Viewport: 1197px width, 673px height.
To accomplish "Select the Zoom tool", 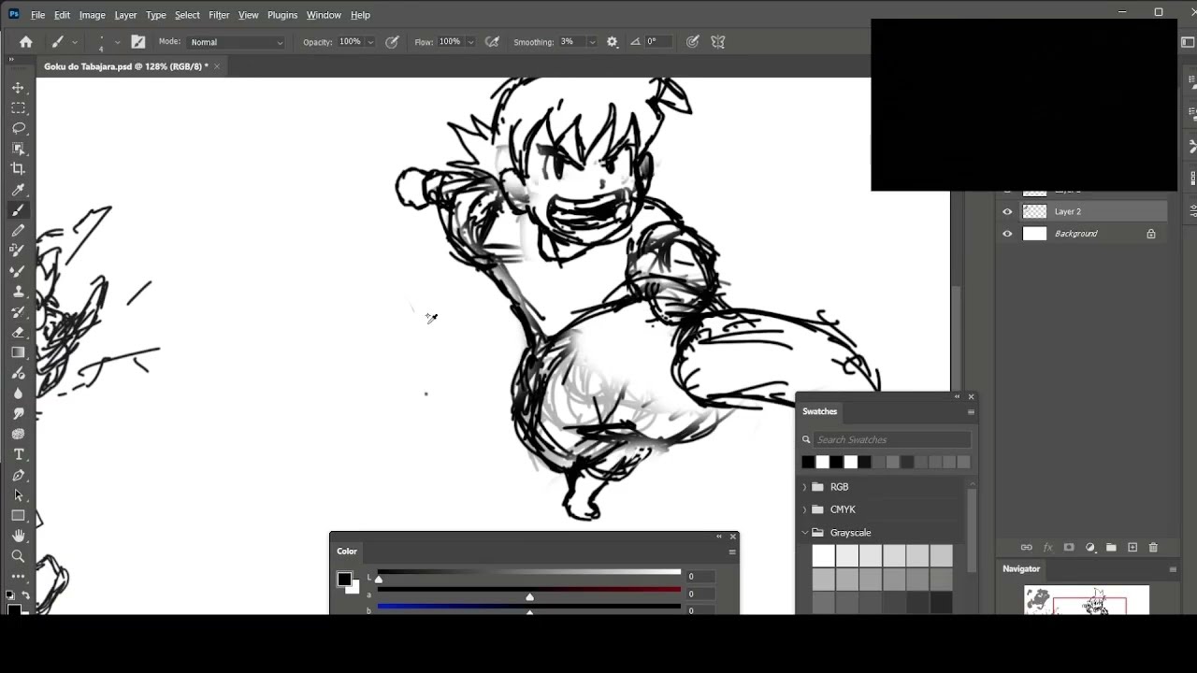I will click(18, 556).
